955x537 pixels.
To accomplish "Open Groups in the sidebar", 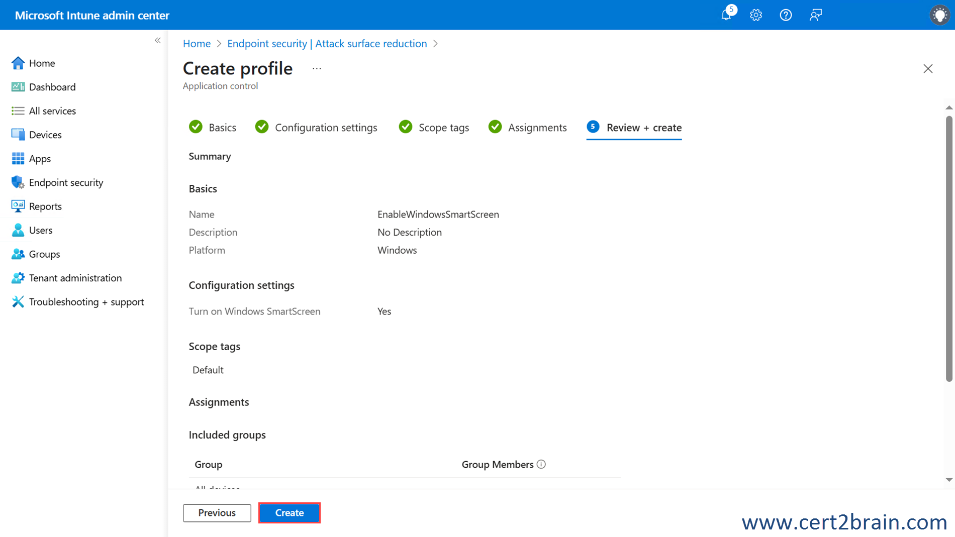I will (44, 254).
